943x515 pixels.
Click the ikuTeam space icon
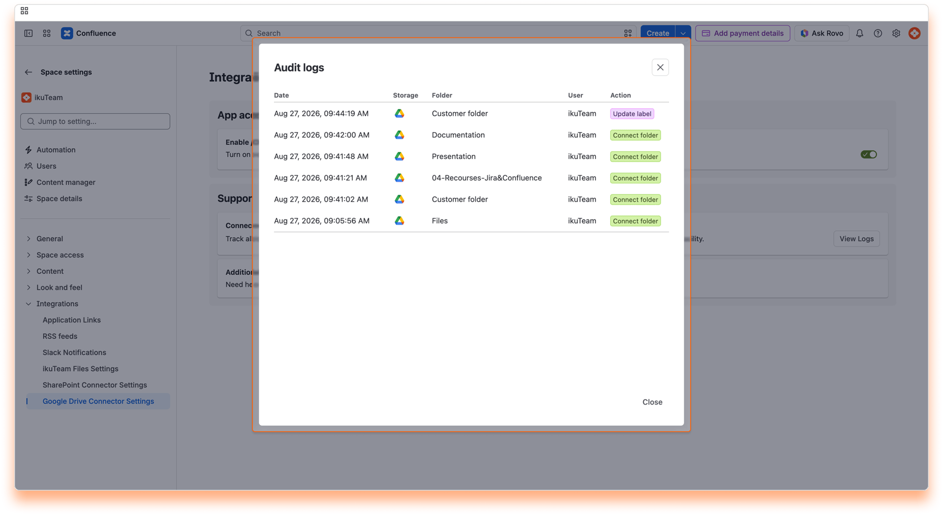(26, 98)
